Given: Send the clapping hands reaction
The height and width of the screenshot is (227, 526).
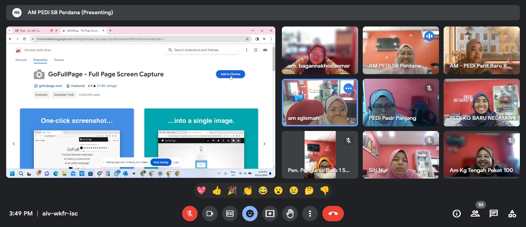Looking at the screenshot, I should (x=248, y=191).
